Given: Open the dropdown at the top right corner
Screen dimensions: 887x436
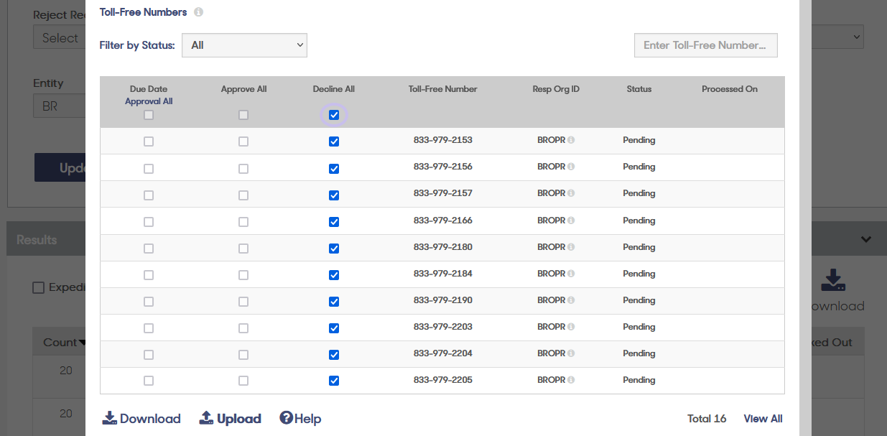Looking at the screenshot, I should (x=837, y=37).
